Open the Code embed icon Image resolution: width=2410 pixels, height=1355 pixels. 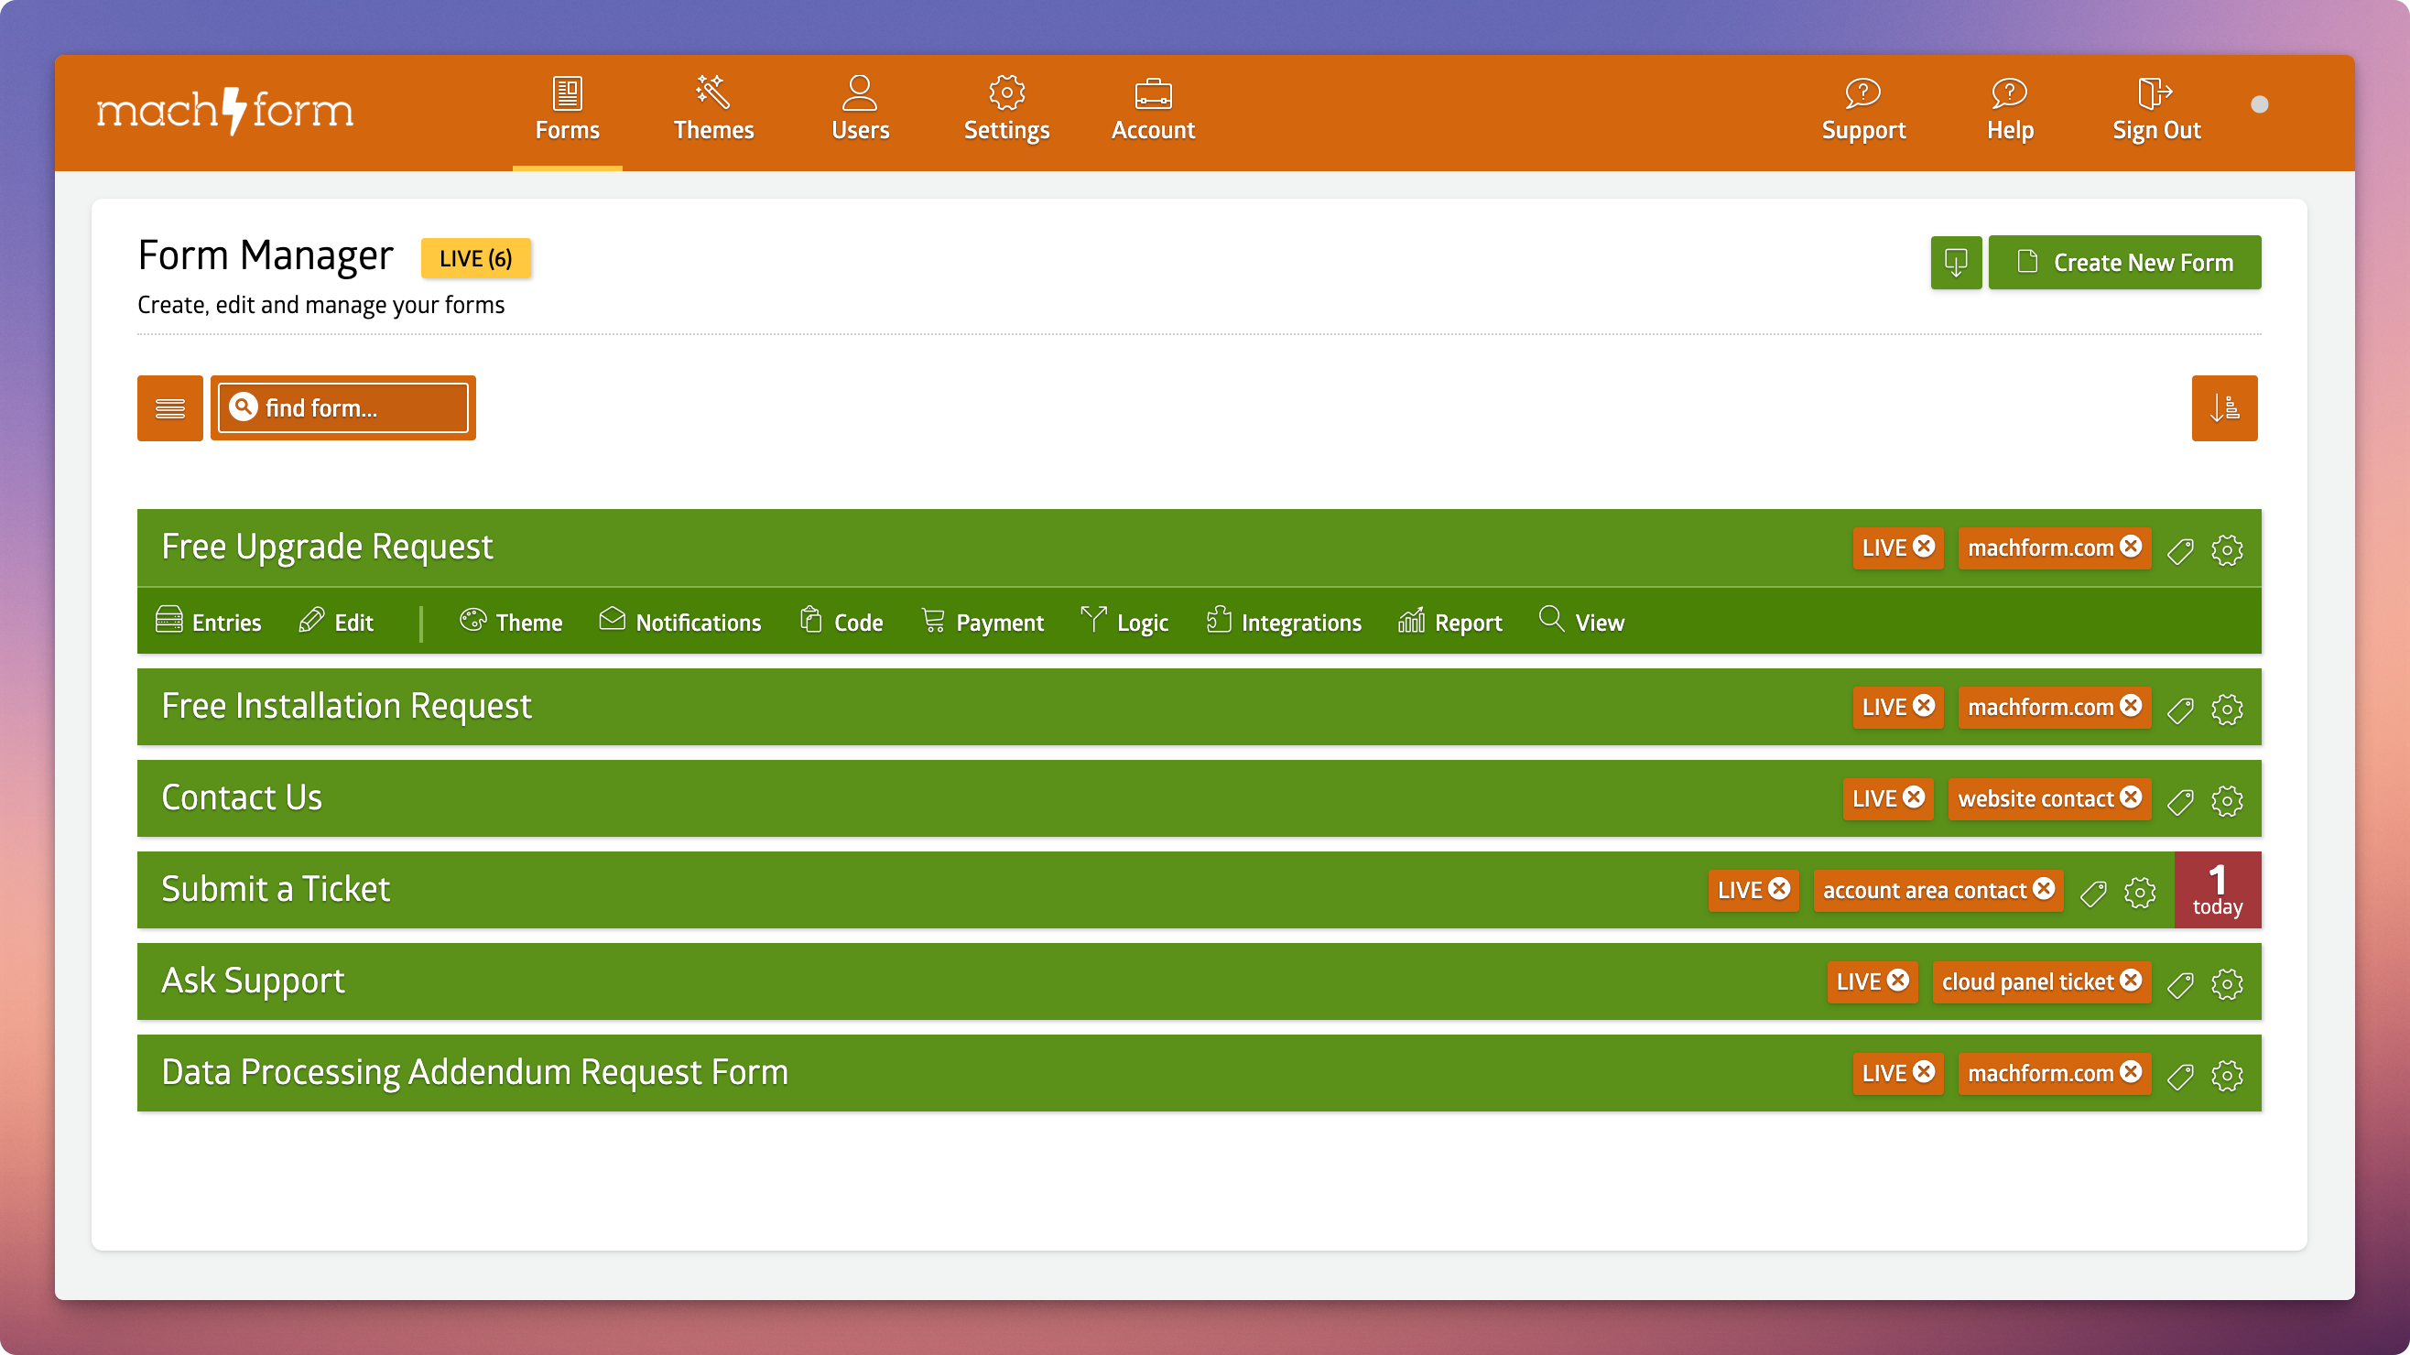pyautogui.click(x=810, y=621)
